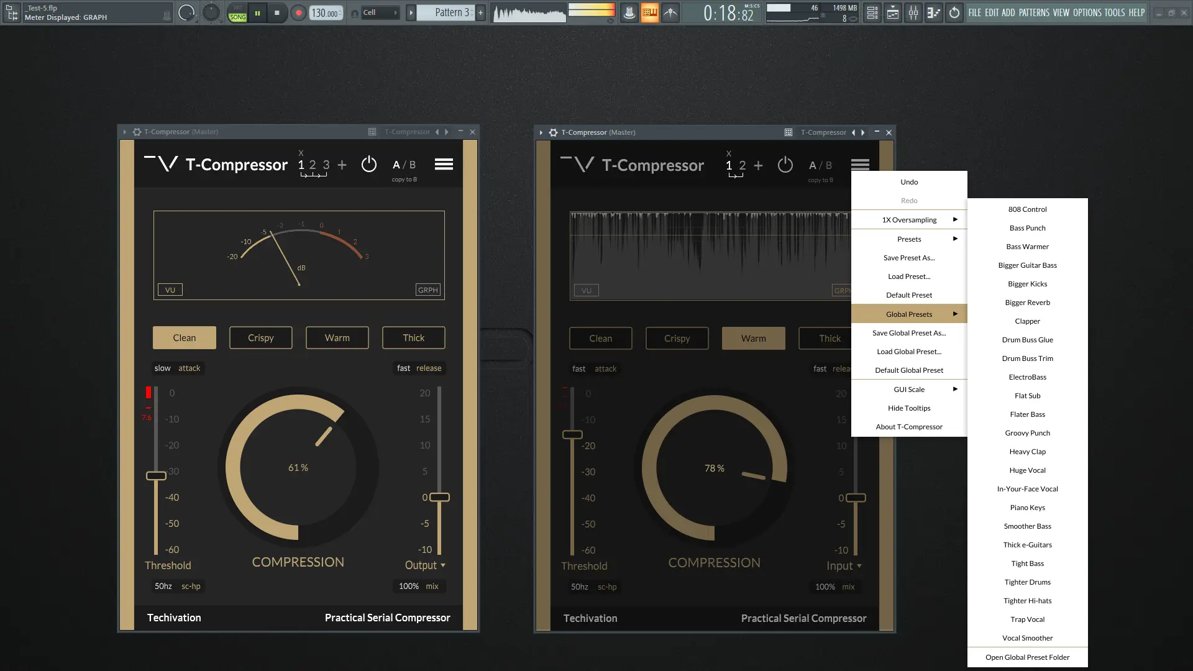Open the Output dropdown on left compressor
The width and height of the screenshot is (1193, 671).
pyautogui.click(x=425, y=565)
